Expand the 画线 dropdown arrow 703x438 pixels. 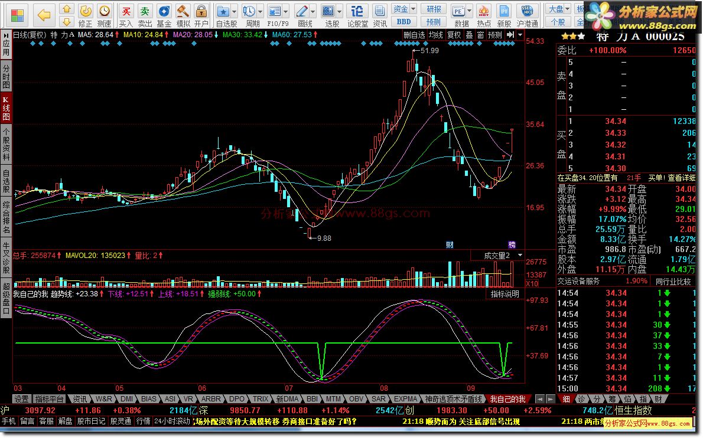[313, 11]
